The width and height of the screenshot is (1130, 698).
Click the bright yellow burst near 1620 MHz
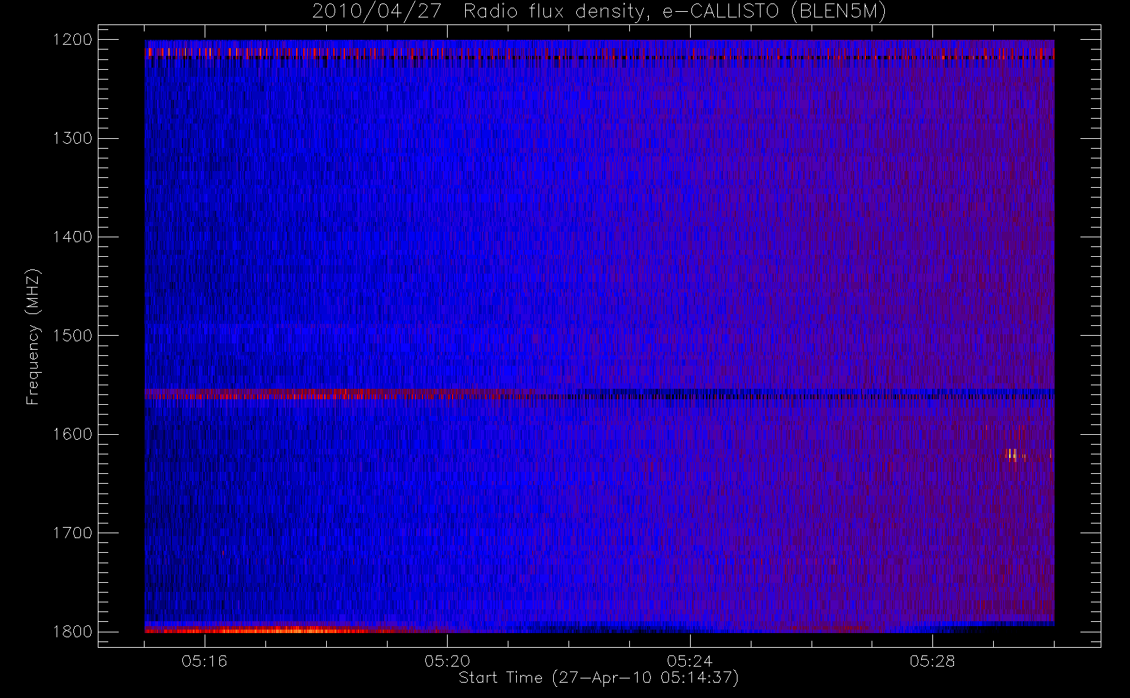[x=1011, y=454]
